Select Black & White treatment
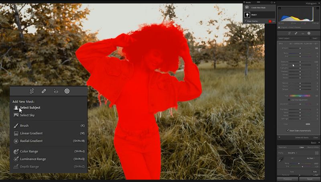This screenshot has height=182, width=321. tap(313, 147)
